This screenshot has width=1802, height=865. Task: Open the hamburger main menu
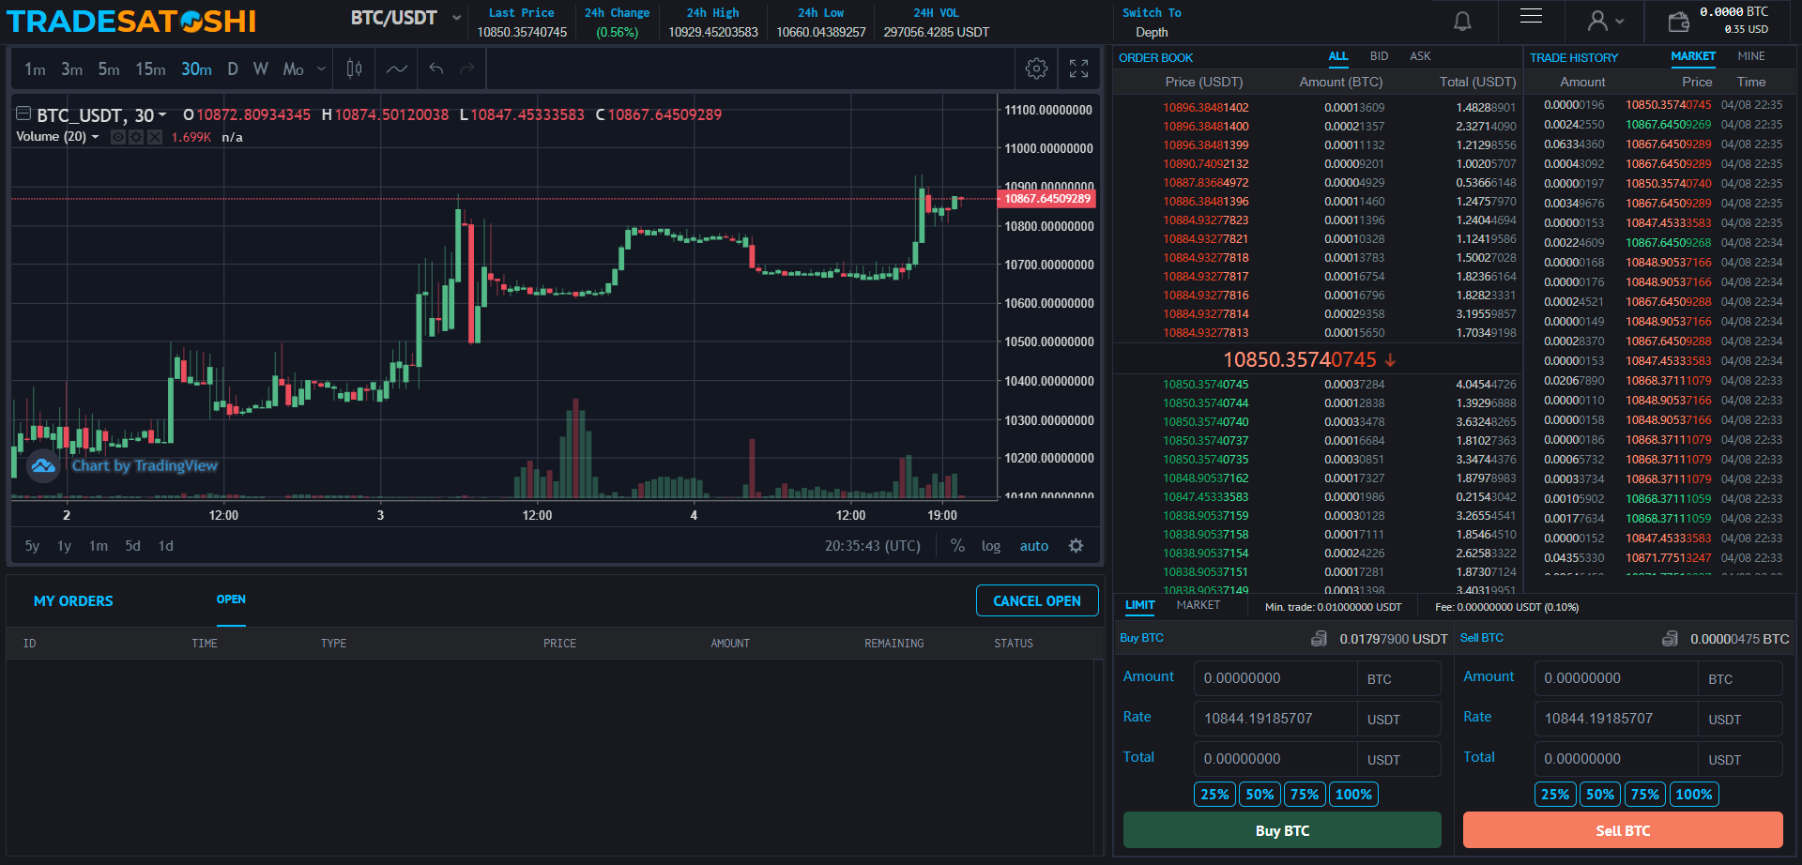[x=1531, y=15]
